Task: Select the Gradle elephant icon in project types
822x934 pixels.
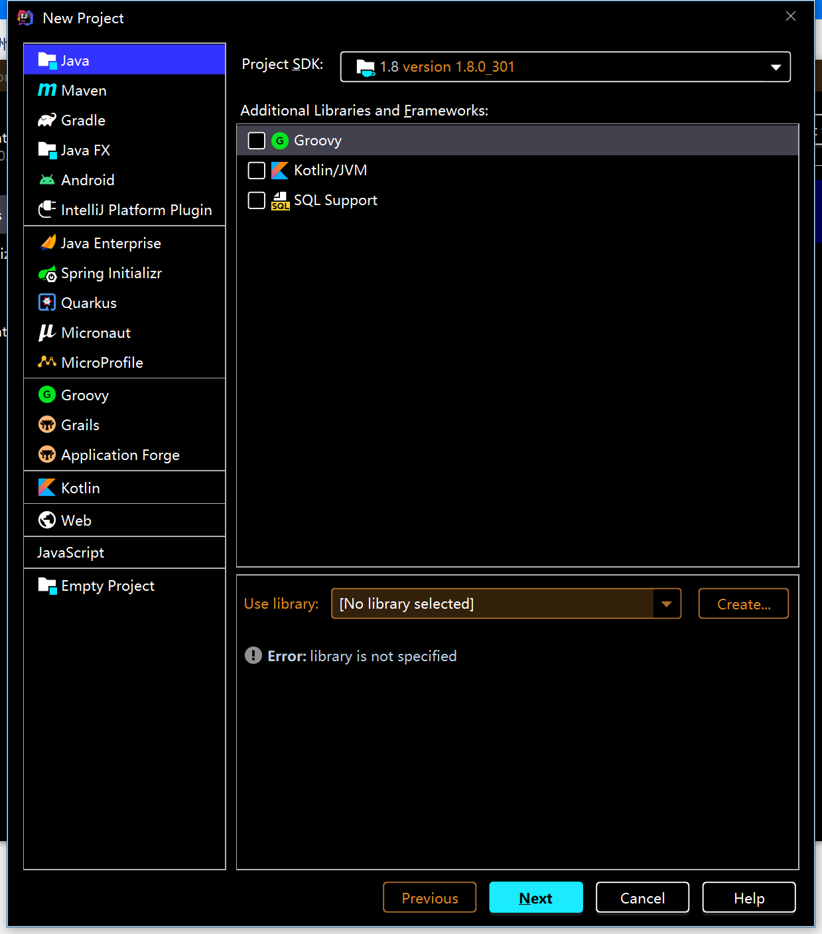Action: coord(47,120)
